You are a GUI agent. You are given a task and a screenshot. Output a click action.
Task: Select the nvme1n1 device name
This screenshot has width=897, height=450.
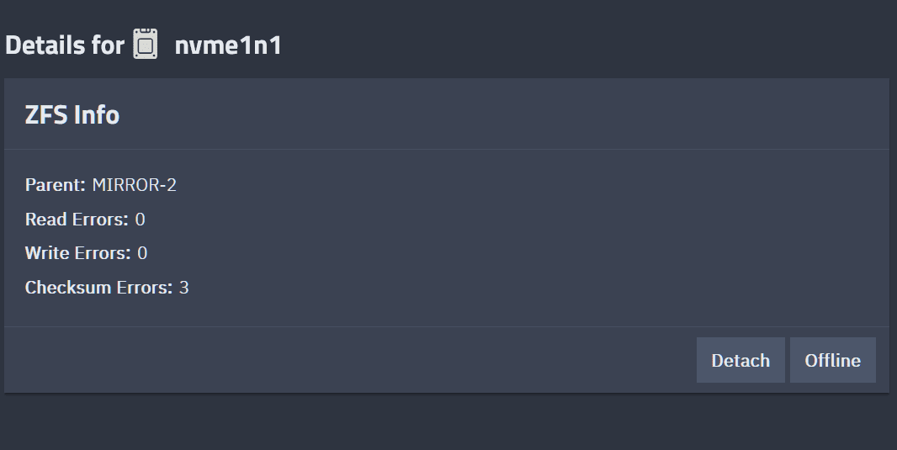point(228,45)
